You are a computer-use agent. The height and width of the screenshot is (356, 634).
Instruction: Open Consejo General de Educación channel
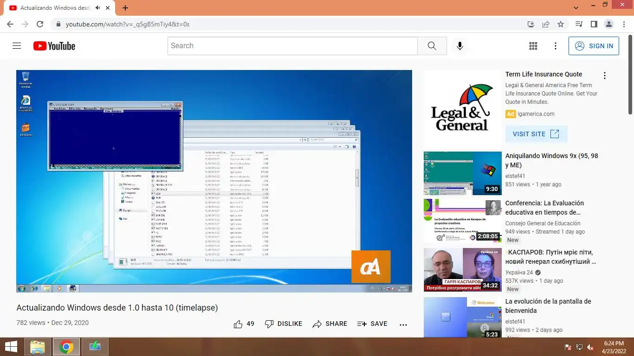coord(543,223)
